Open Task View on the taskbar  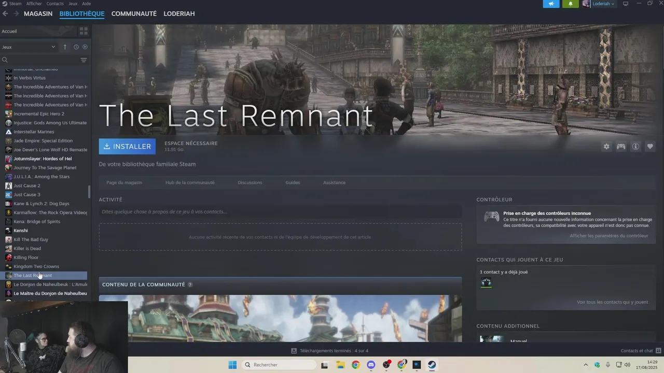pos(325,365)
